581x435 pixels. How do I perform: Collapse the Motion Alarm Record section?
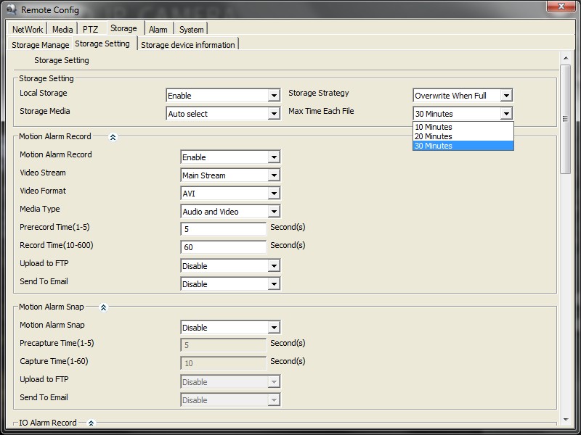[113, 137]
